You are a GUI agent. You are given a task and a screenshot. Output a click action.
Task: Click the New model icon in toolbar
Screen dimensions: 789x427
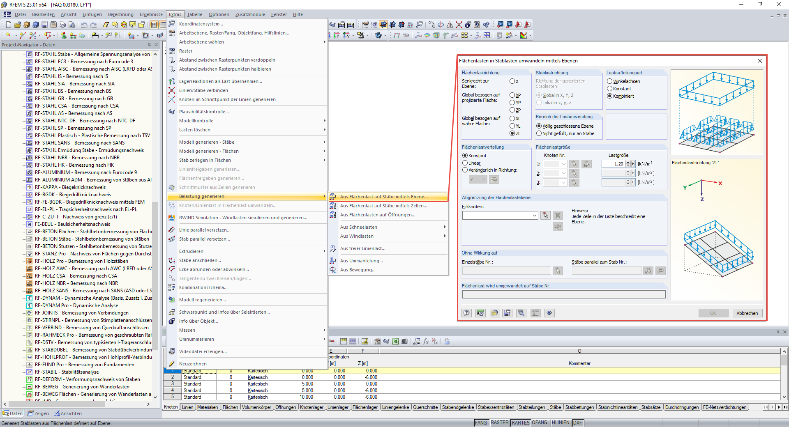tap(8, 25)
